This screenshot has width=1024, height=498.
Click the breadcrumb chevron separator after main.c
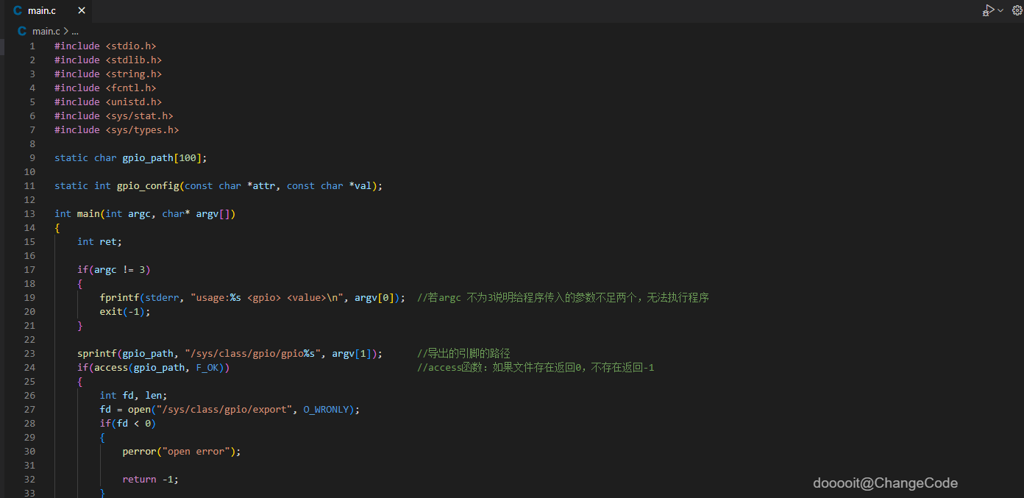click(66, 31)
